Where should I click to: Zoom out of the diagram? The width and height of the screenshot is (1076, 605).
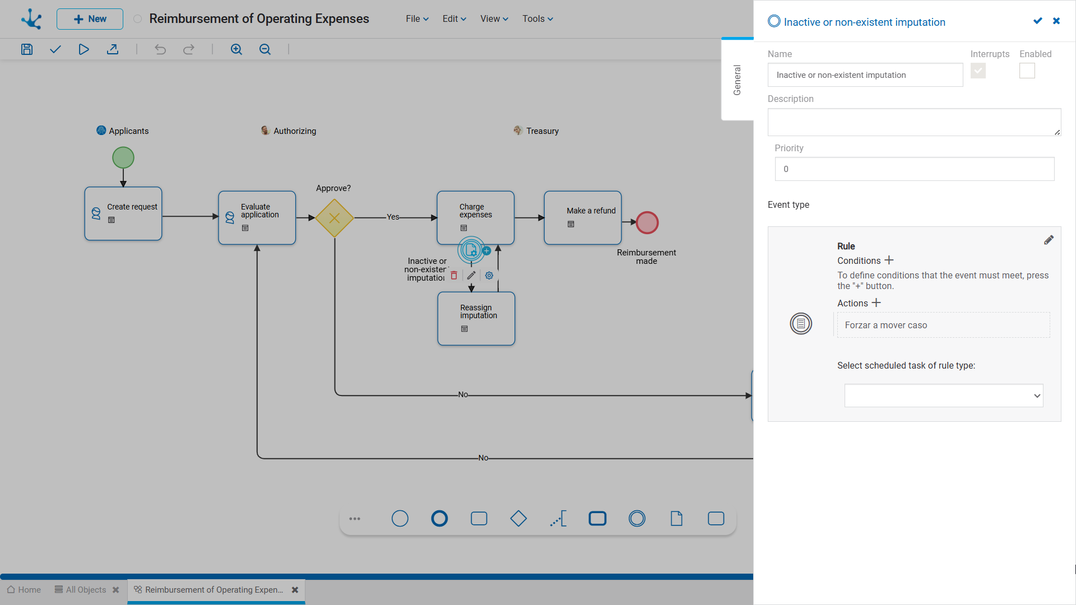click(x=265, y=49)
